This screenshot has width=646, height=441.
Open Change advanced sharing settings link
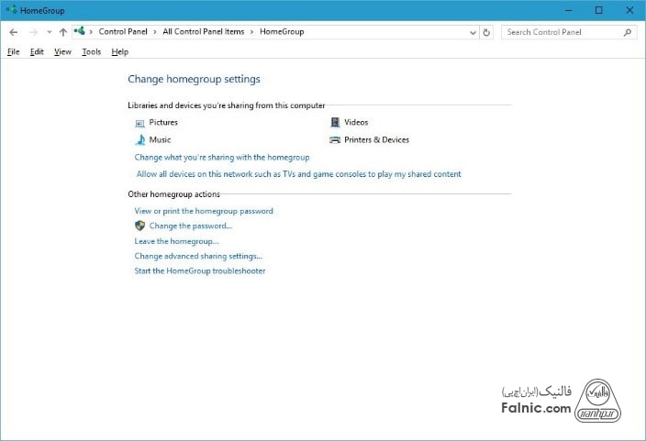[x=198, y=257]
